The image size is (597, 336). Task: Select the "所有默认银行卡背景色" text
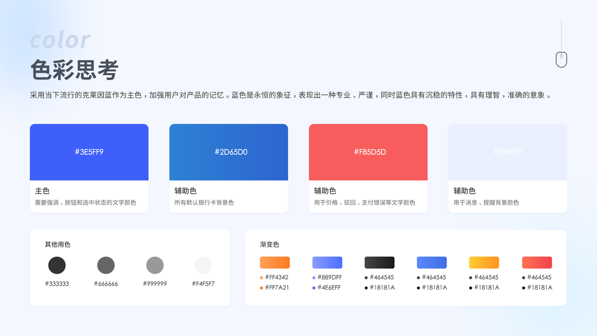(x=204, y=203)
